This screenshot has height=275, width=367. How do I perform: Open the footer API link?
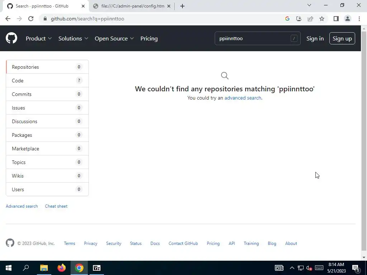[232, 243]
